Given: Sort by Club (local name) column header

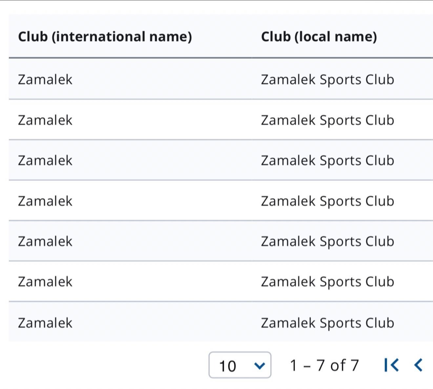Looking at the screenshot, I should point(319,36).
